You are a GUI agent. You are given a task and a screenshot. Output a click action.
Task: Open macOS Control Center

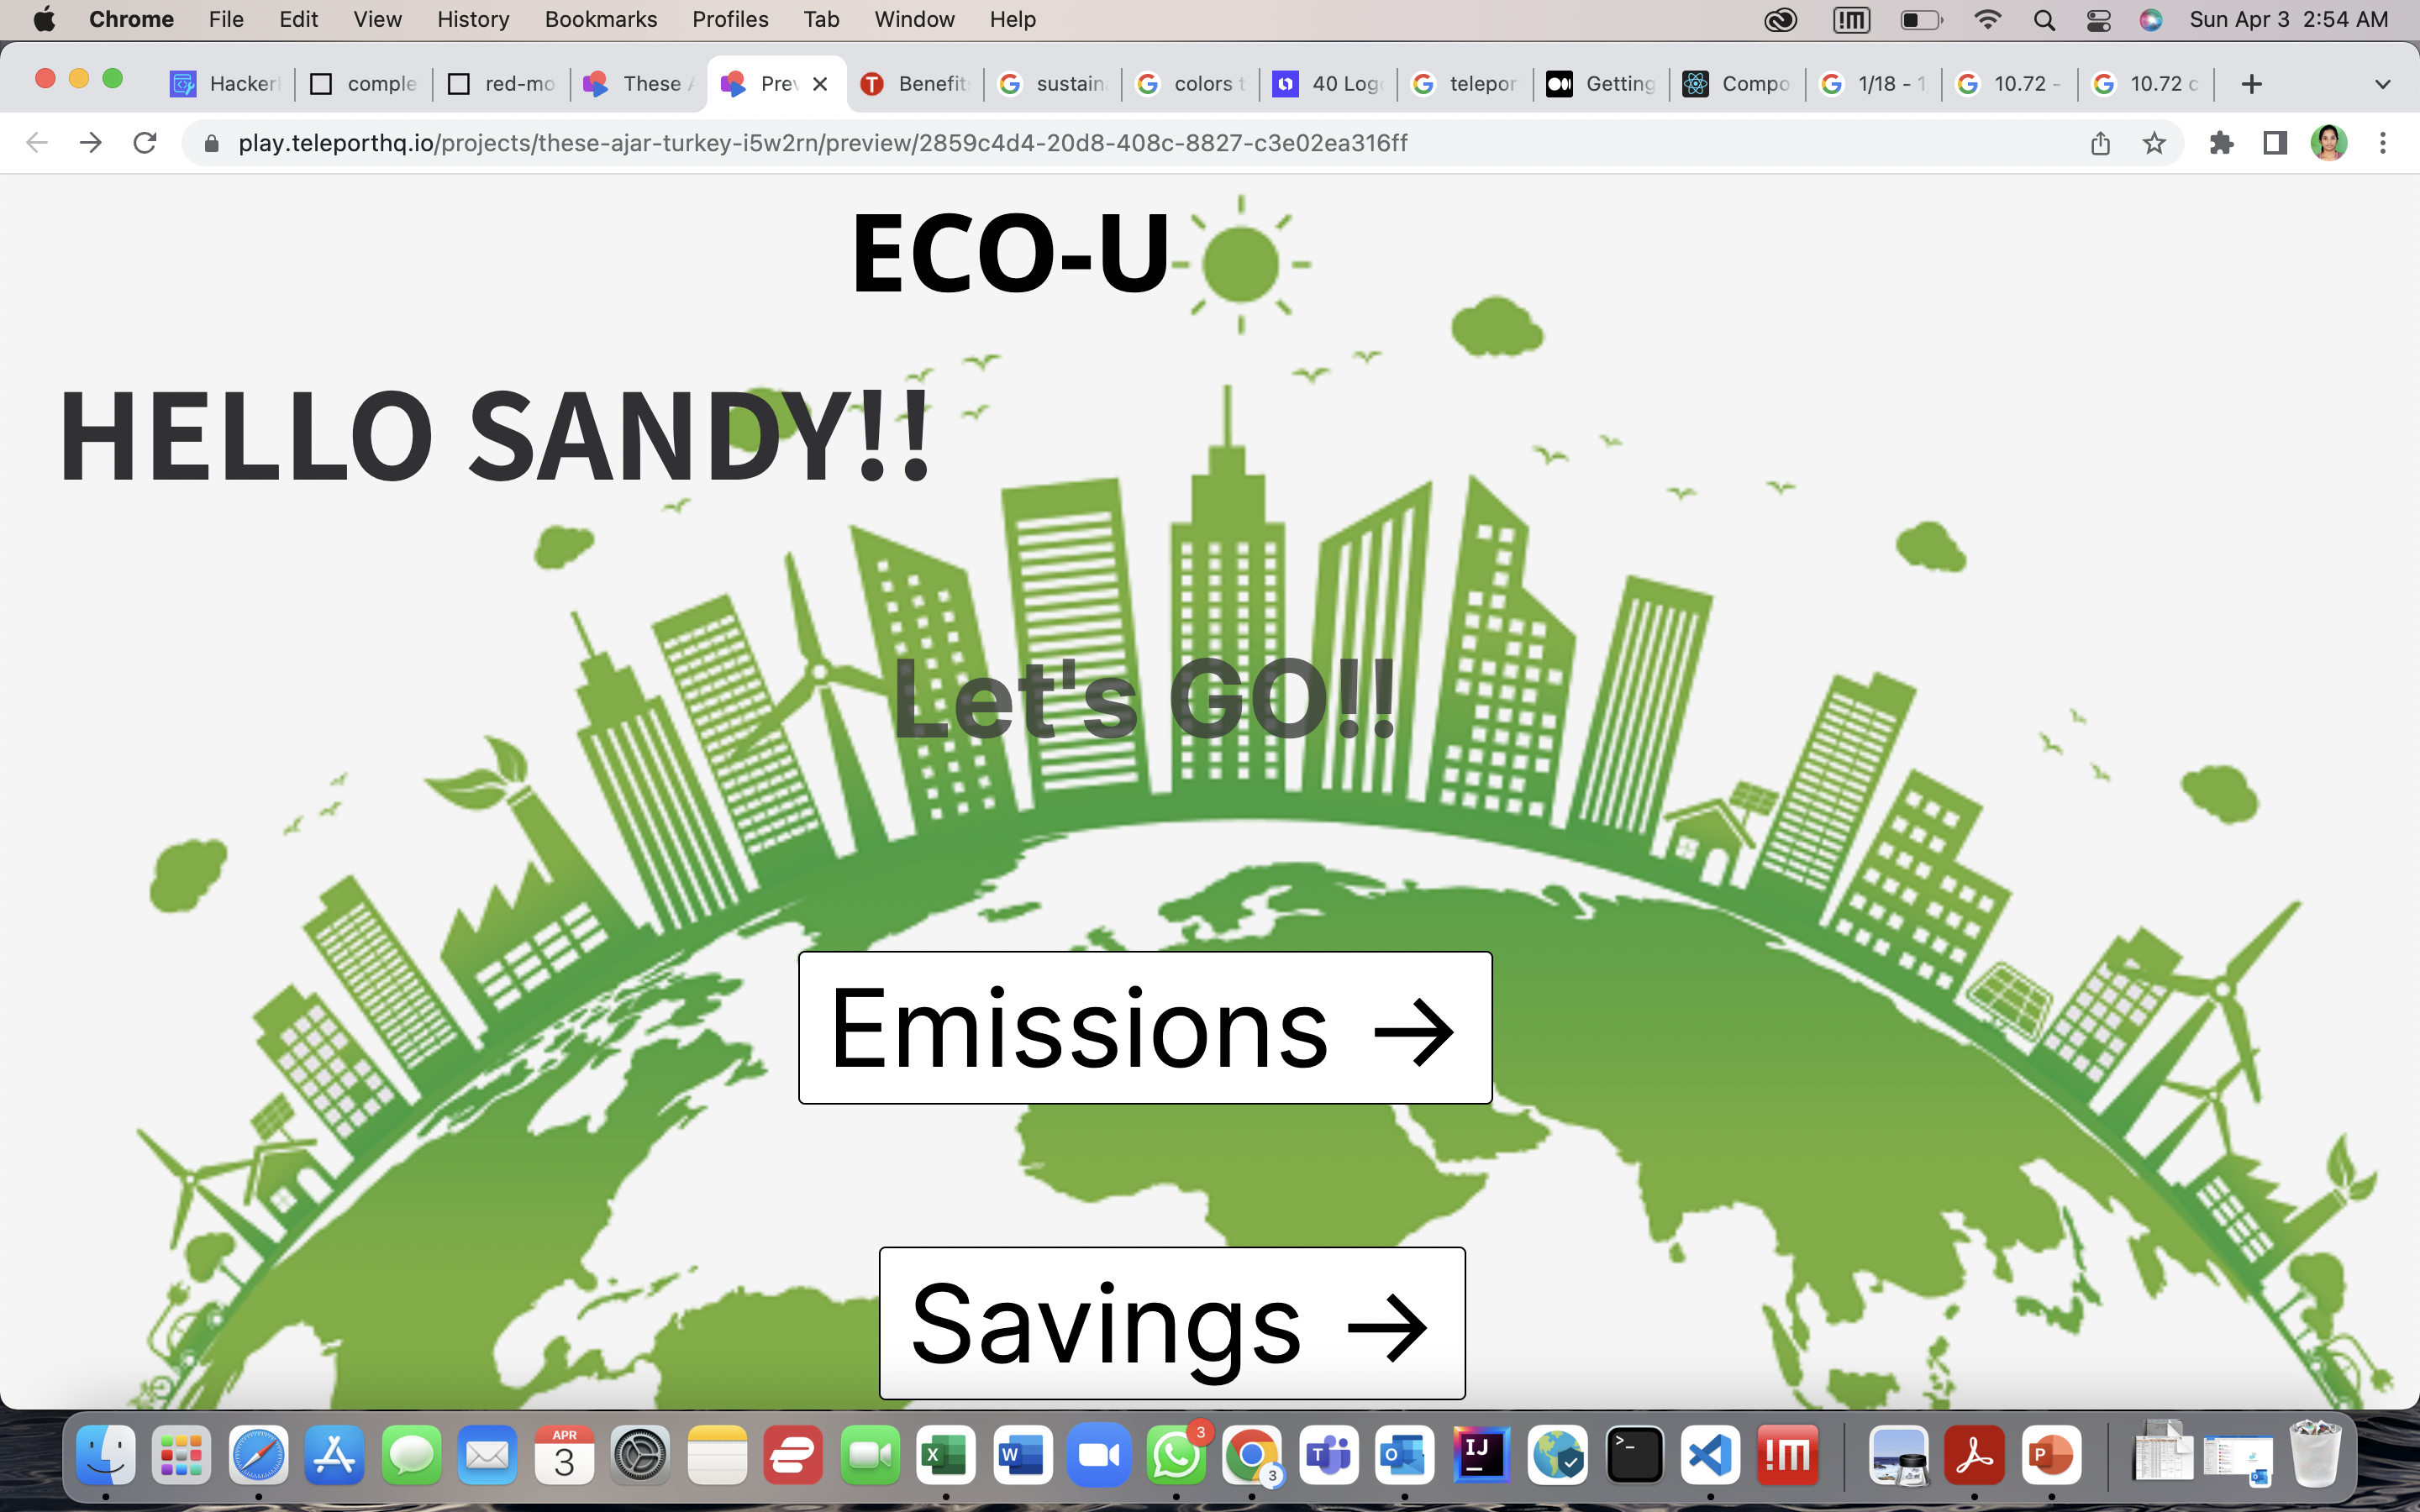[x=2098, y=19]
